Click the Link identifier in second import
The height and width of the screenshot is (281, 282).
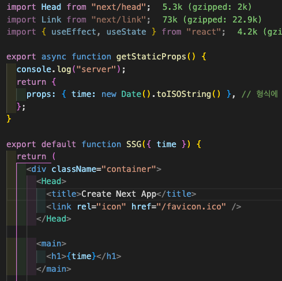[51, 20]
